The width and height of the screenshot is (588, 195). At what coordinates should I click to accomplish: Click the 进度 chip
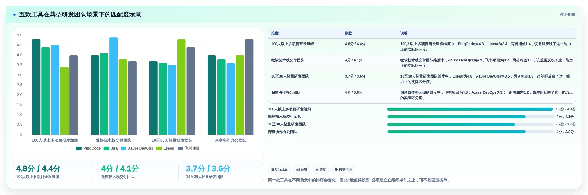(x=321, y=170)
